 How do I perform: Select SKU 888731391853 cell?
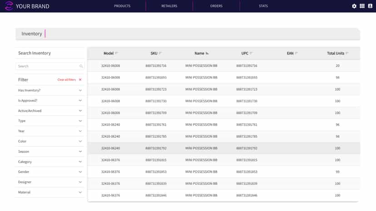coord(156,172)
